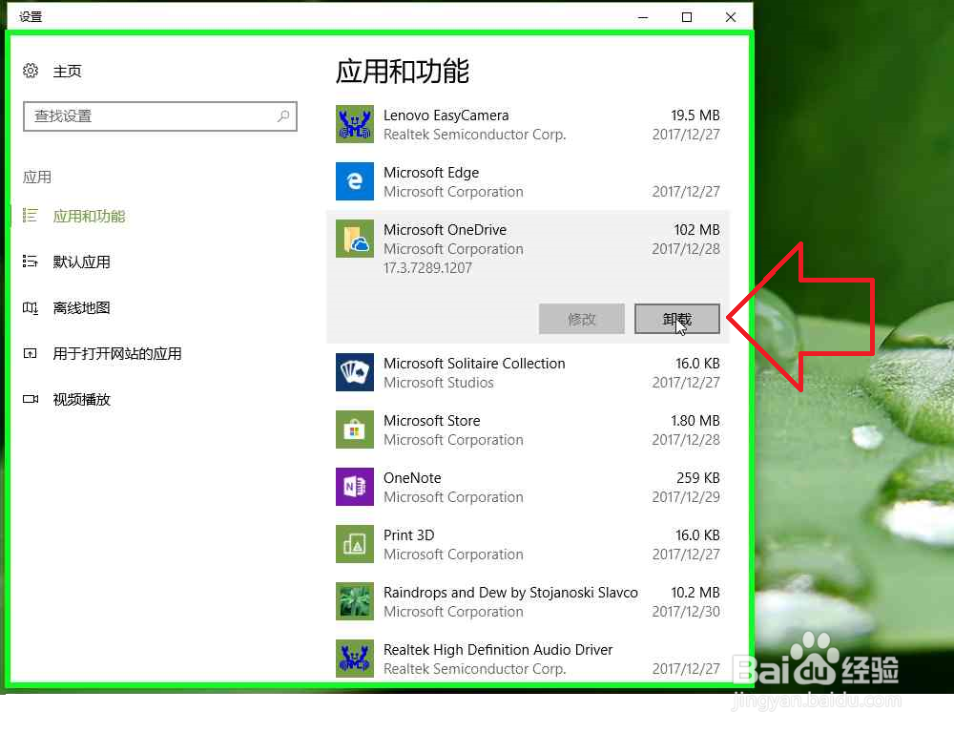Click the Print 3D app icon
Viewport: 954px width, 733px height.
[355, 544]
